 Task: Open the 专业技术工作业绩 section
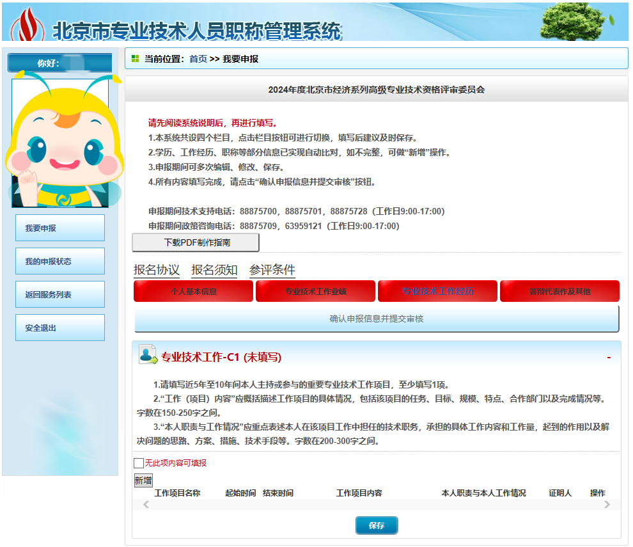[315, 290]
